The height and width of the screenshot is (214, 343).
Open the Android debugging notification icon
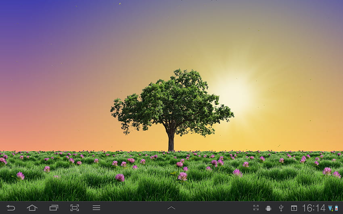268,208
